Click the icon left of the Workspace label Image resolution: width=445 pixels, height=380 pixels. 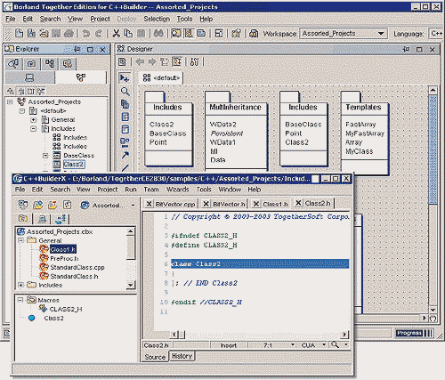click(x=254, y=34)
